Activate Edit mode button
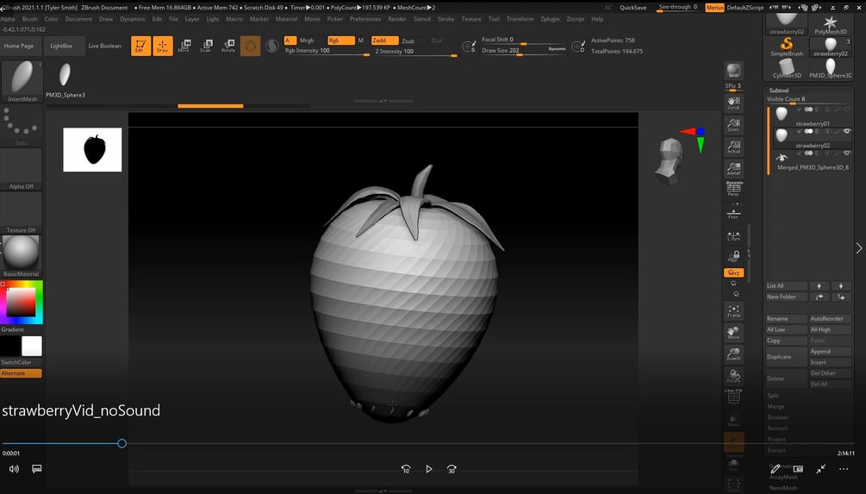The width and height of the screenshot is (866, 494). (x=140, y=46)
